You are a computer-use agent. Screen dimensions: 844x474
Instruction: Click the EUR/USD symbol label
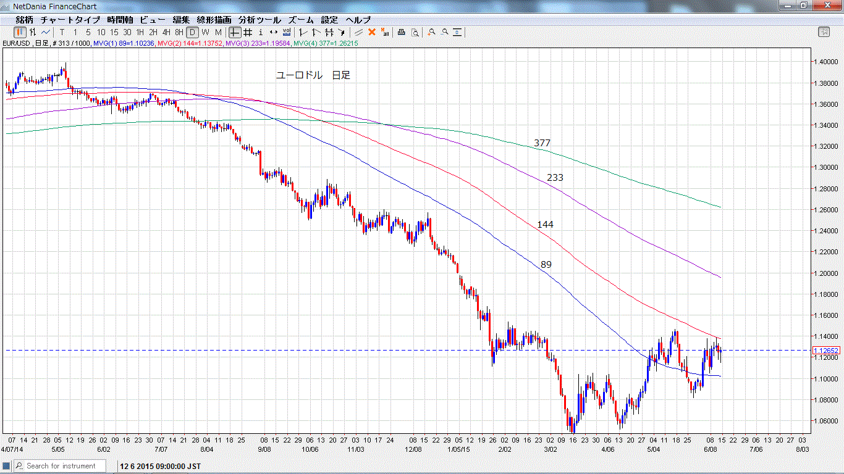click(x=17, y=44)
